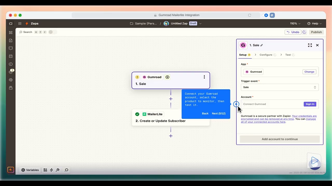Change the Gumroad app

coord(309,72)
